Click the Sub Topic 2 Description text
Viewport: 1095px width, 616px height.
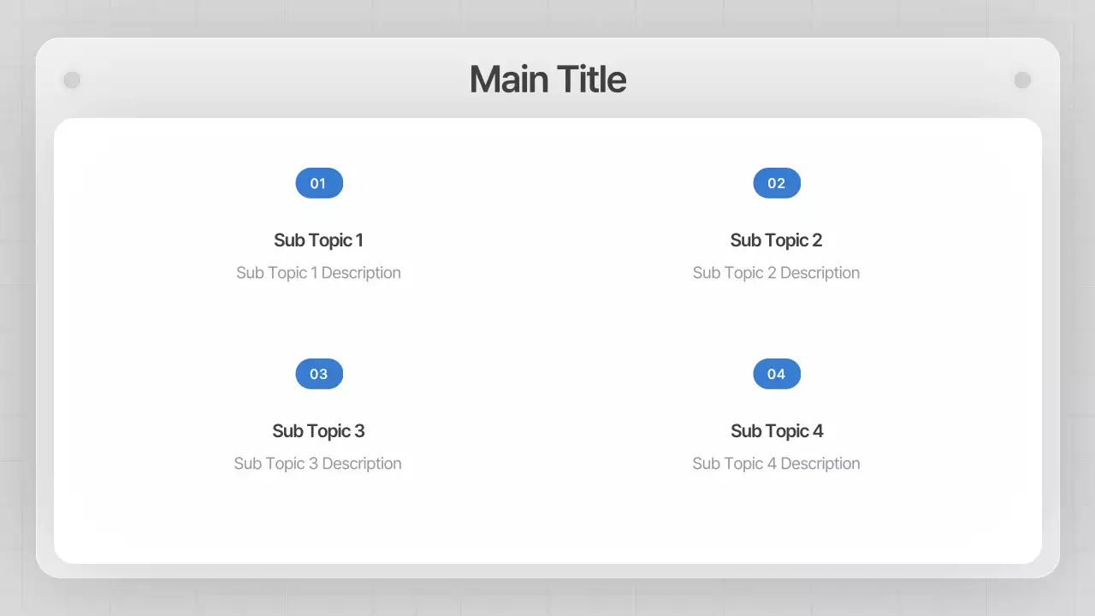(776, 273)
